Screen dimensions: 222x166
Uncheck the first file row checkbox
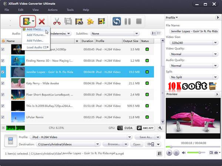[x=3, y=49]
